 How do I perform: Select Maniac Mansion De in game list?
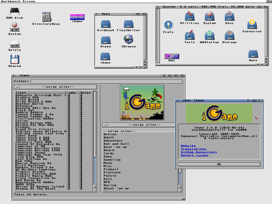(33, 163)
